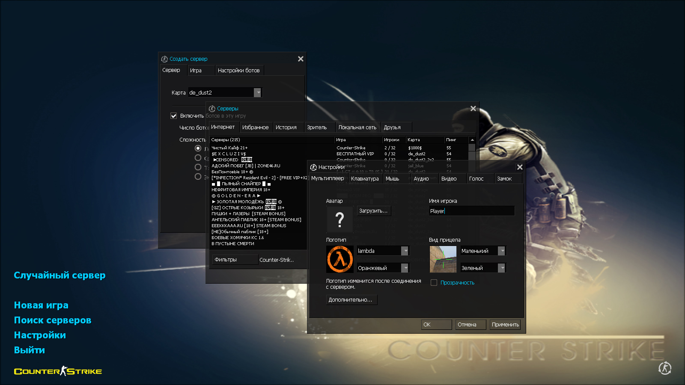Click the Имя игрока text field
Image resolution: width=685 pixels, height=385 pixels.
471,211
